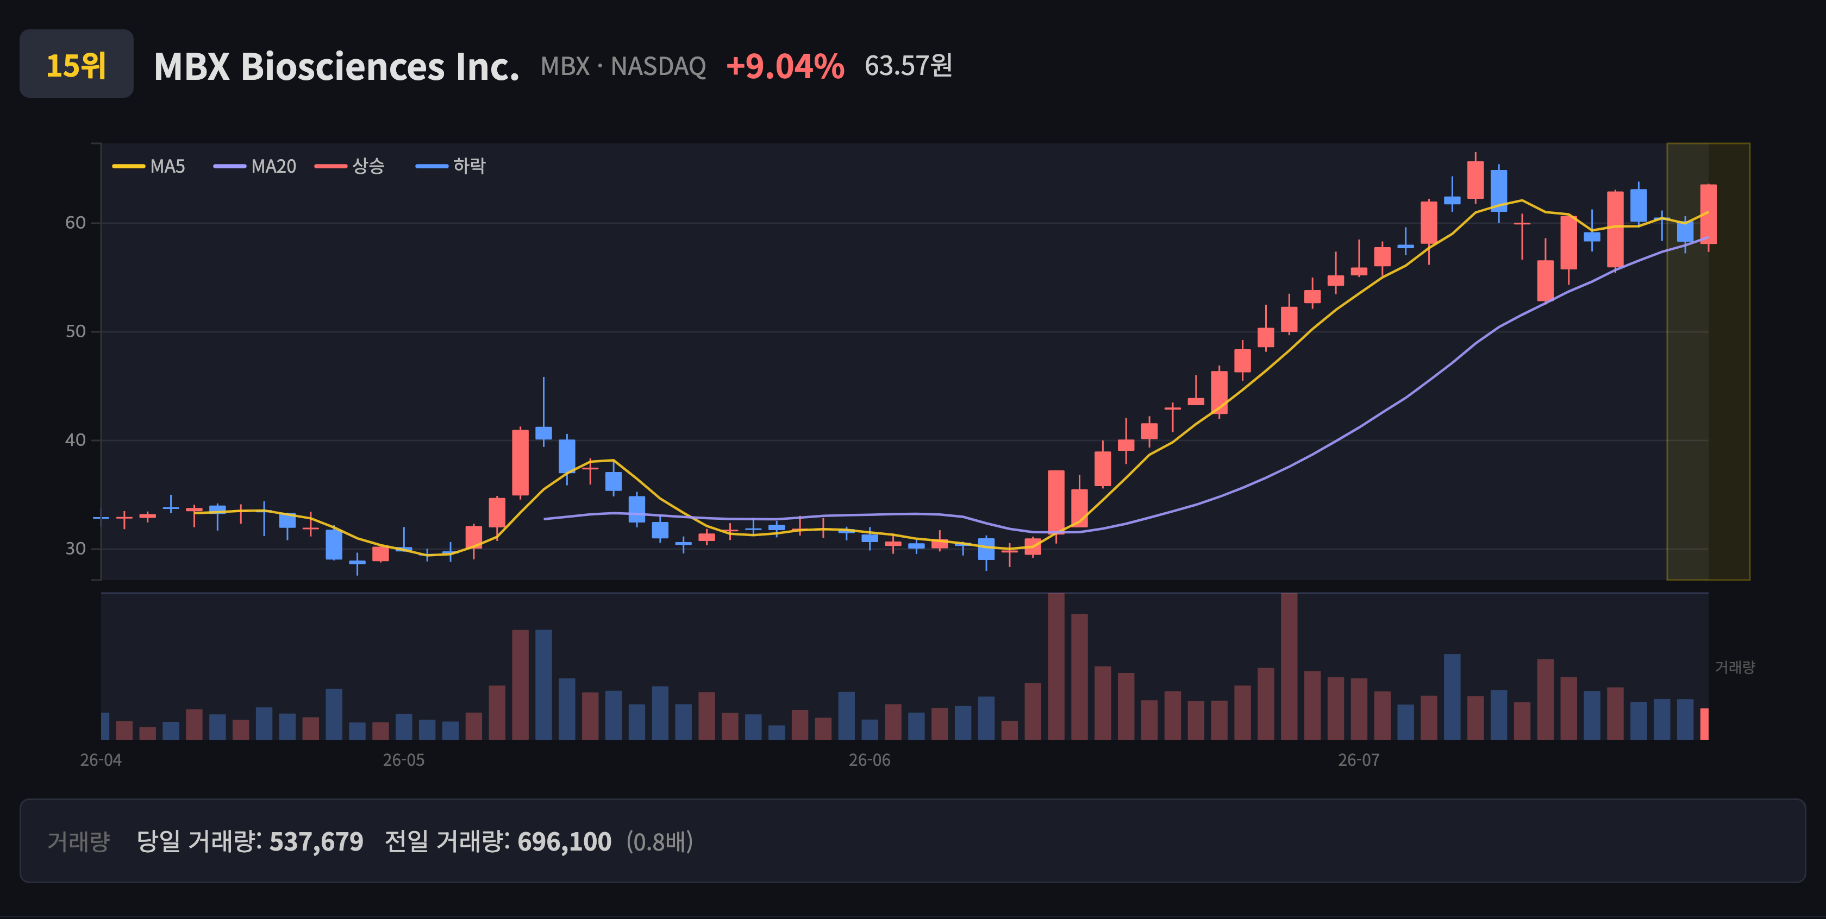This screenshot has width=1826, height=919.
Task: Click the (0.8배) volume ratio text
Action: coord(660,841)
